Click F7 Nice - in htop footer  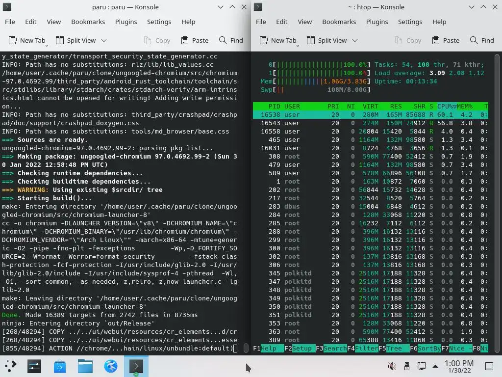(x=457, y=349)
